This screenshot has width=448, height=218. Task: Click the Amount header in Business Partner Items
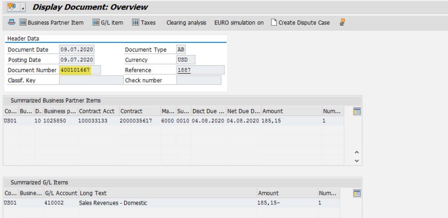coord(291,111)
